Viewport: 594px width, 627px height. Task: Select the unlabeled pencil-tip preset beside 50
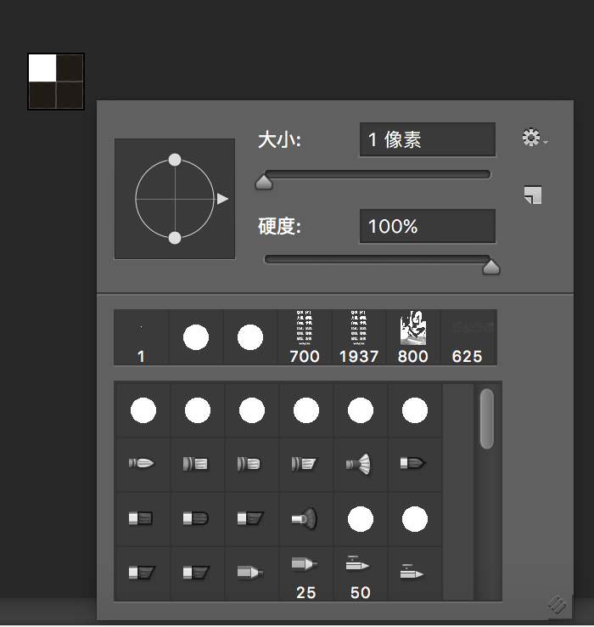tap(415, 573)
